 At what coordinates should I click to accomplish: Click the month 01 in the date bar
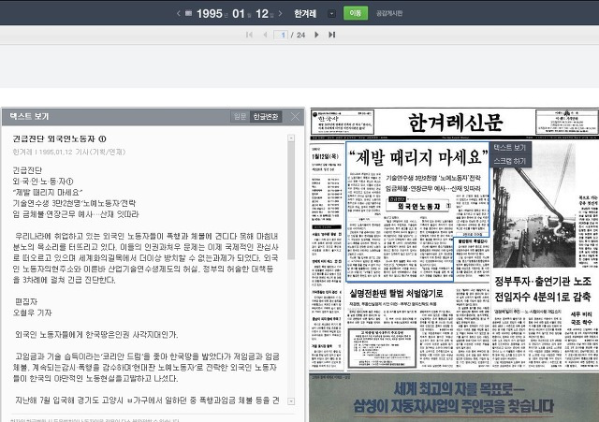point(239,14)
